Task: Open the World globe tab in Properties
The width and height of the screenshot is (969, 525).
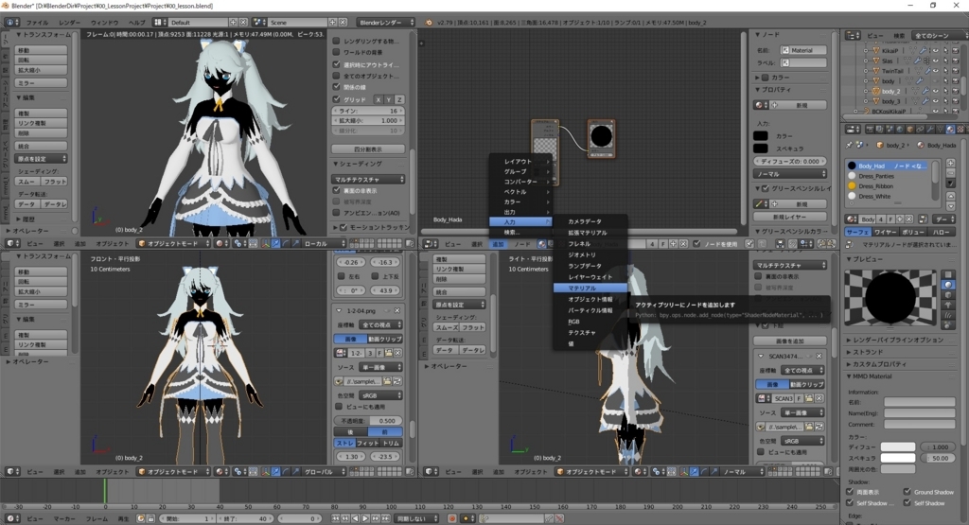Action: [x=901, y=129]
